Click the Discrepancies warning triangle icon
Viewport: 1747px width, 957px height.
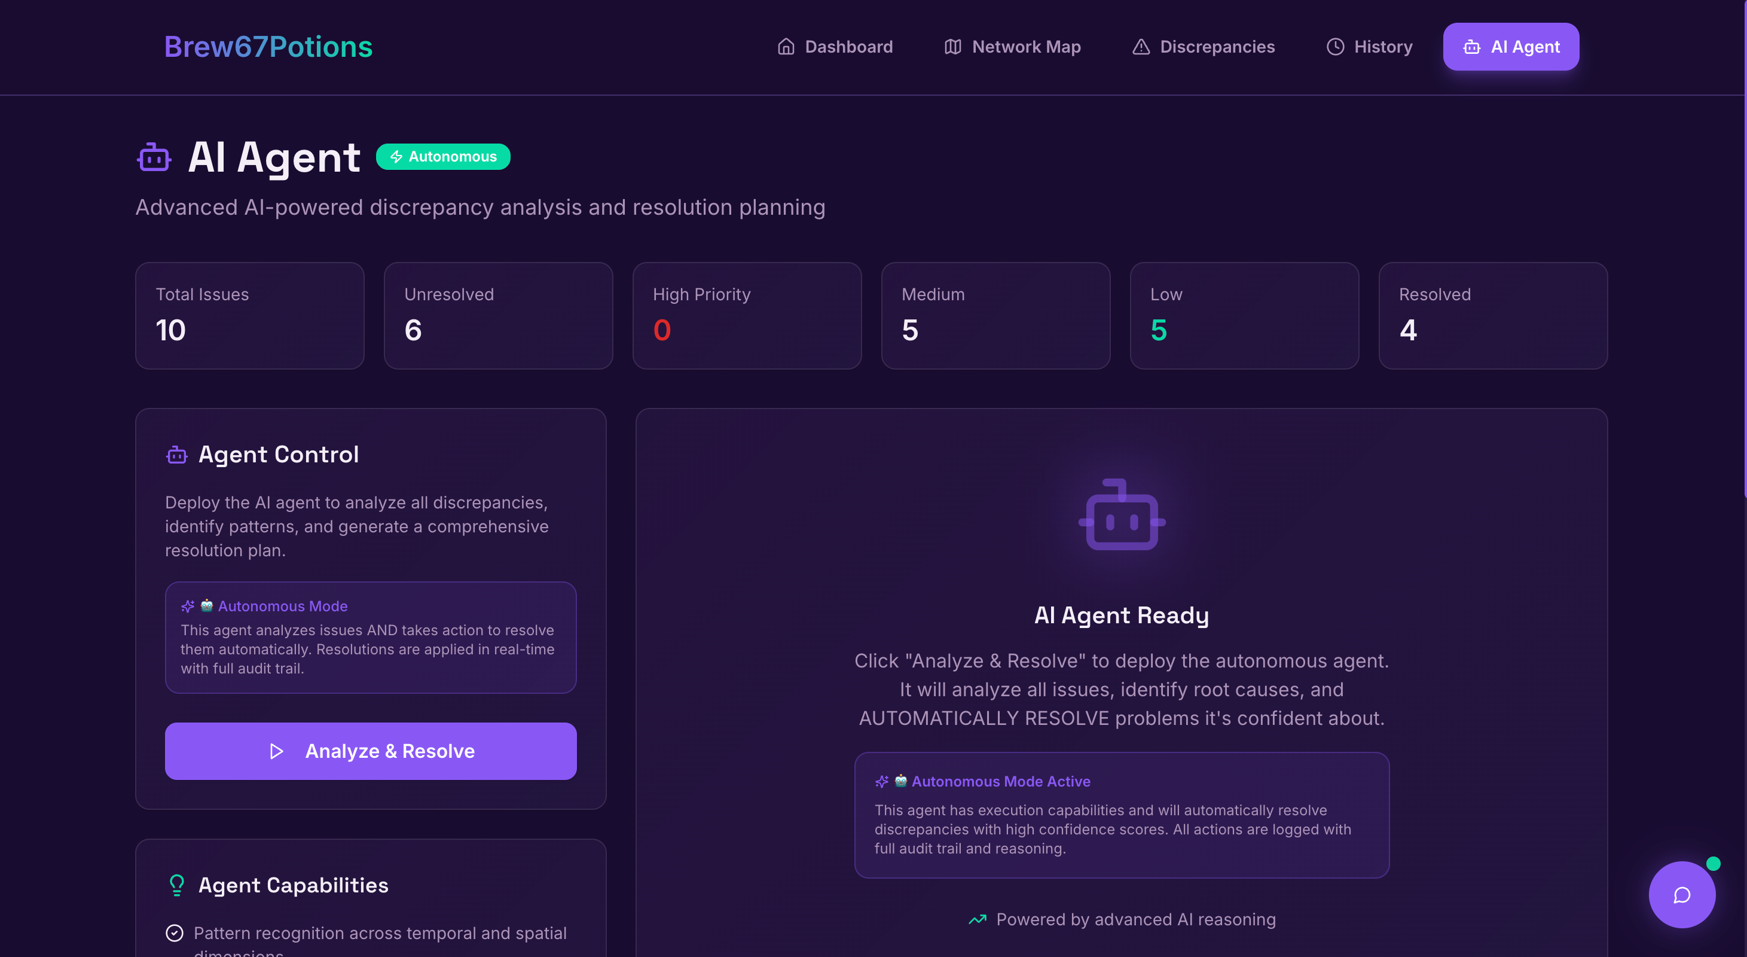click(1141, 47)
